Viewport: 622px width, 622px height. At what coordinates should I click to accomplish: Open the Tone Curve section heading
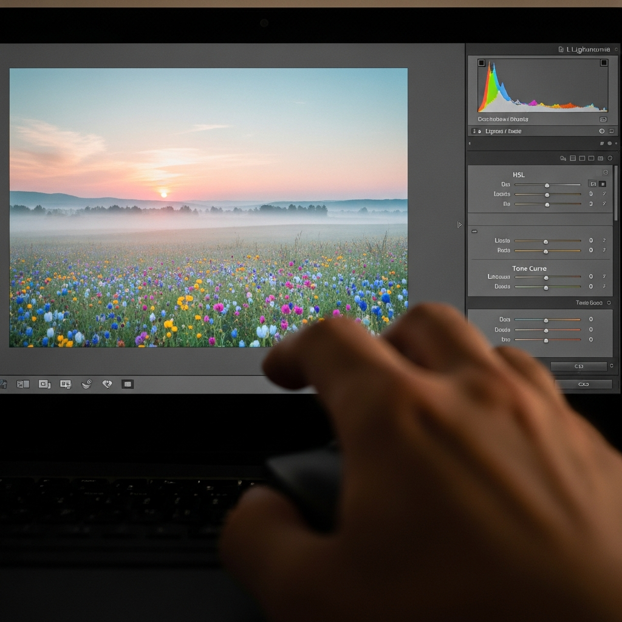point(528,268)
